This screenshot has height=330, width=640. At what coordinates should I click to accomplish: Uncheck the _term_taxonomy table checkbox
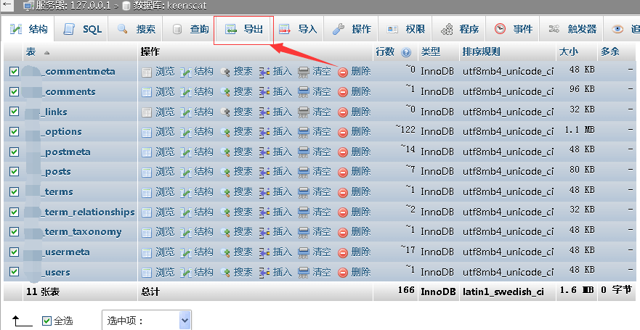pyautogui.click(x=14, y=232)
